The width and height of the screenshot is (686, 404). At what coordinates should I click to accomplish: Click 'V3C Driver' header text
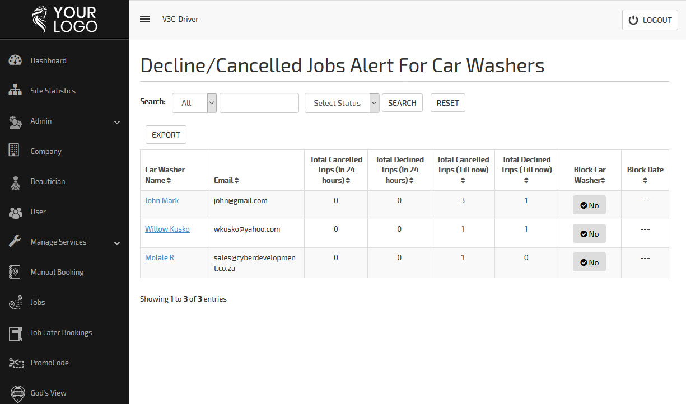coord(180,19)
